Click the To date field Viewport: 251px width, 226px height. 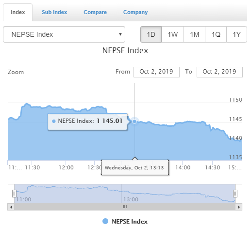(219, 72)
